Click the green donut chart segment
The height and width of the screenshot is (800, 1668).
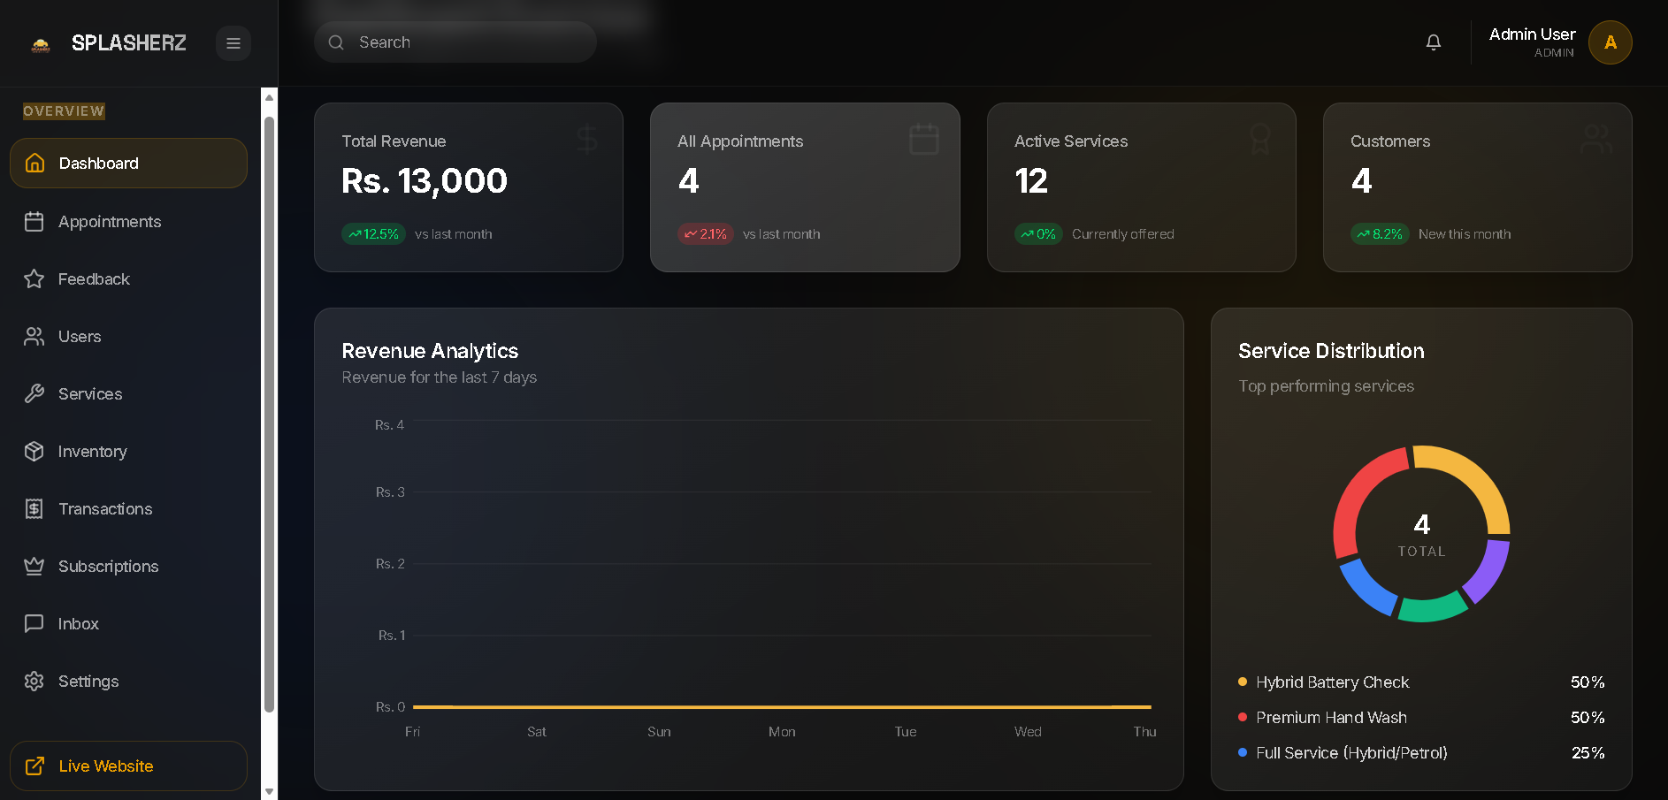pyautogui.click(x=1433, y=608)
